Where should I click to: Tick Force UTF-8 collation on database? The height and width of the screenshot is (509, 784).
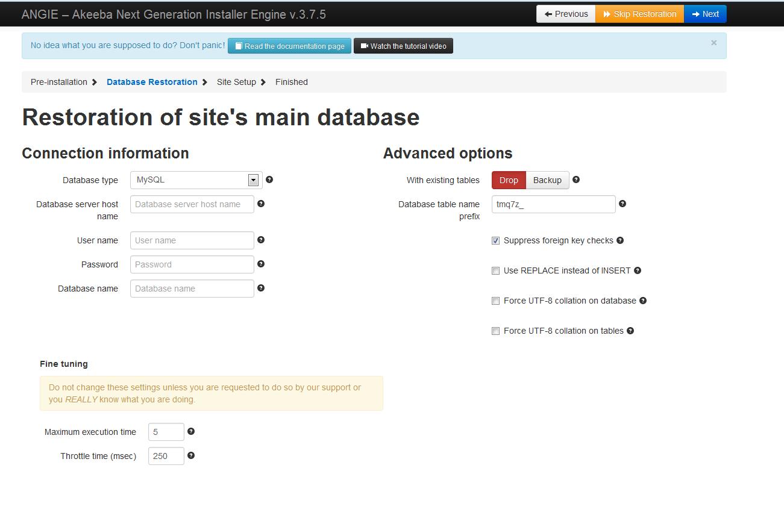point(495,301)
